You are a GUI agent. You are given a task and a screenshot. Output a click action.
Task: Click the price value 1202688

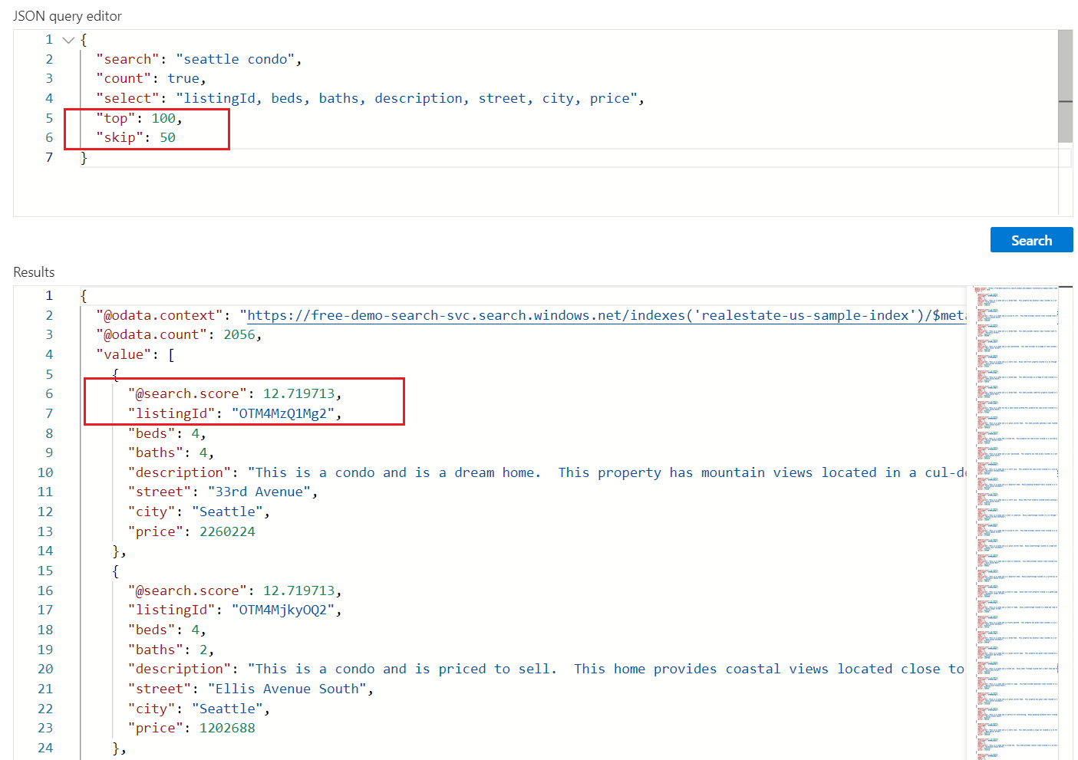click(227, 728)
